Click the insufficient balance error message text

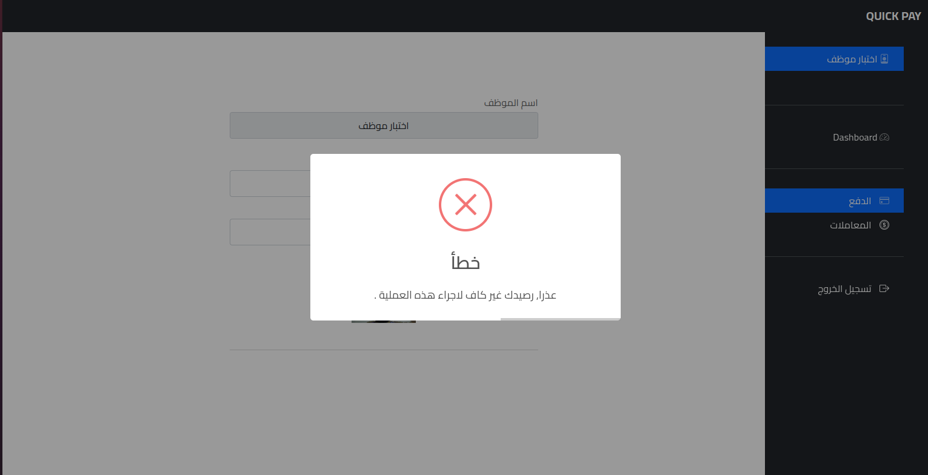[x=466, y=296]
